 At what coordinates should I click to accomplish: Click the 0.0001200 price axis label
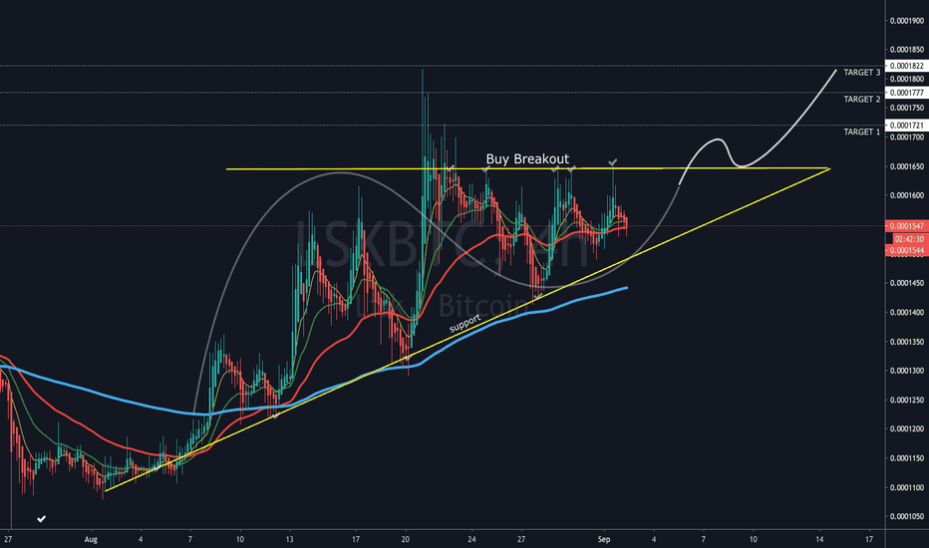[906, 428]
